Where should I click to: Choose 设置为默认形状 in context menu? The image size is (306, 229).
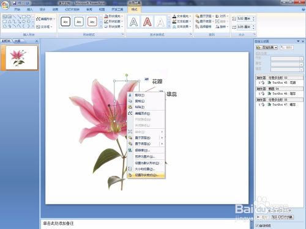tap(146, 163)
